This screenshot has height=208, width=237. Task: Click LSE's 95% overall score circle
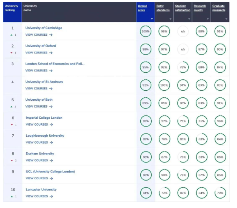pyautogui.click(x=146, y=67)
